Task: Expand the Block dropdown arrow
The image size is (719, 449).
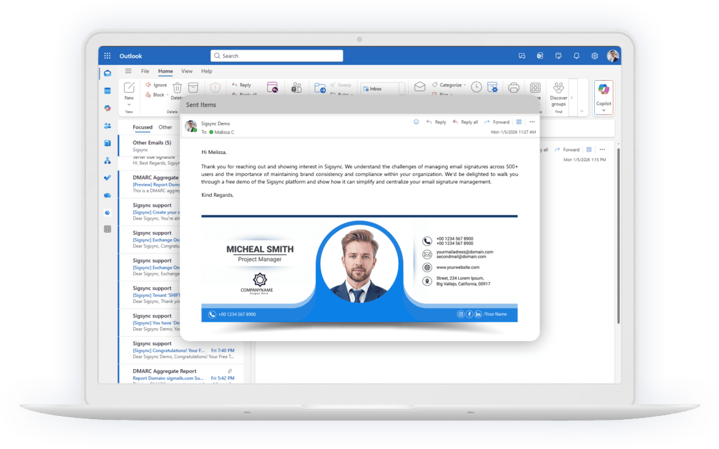Action: click(x=167, y=95)
